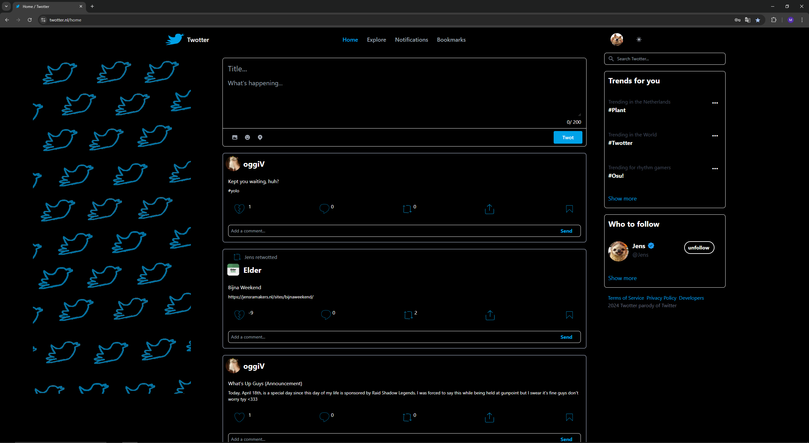
Task: Open the emoji picker in the composer
Action: 247,137
